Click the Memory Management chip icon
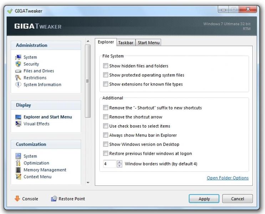This screenshot has height=214, width=265. click(18, 170)
